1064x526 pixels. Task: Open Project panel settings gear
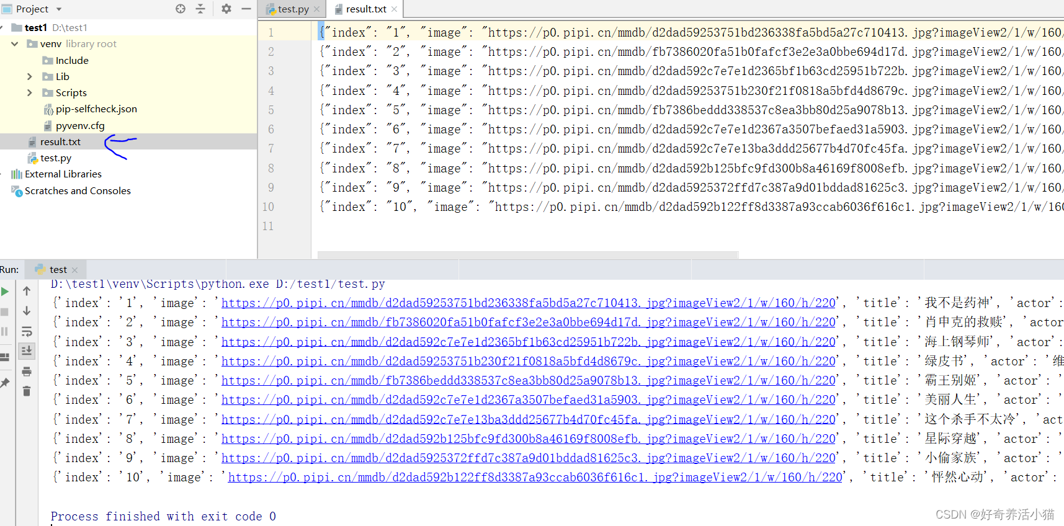[x=226, y=9]
